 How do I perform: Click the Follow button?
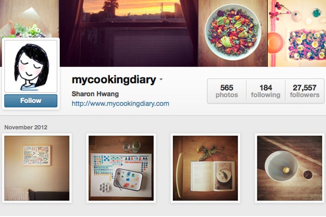31,101
